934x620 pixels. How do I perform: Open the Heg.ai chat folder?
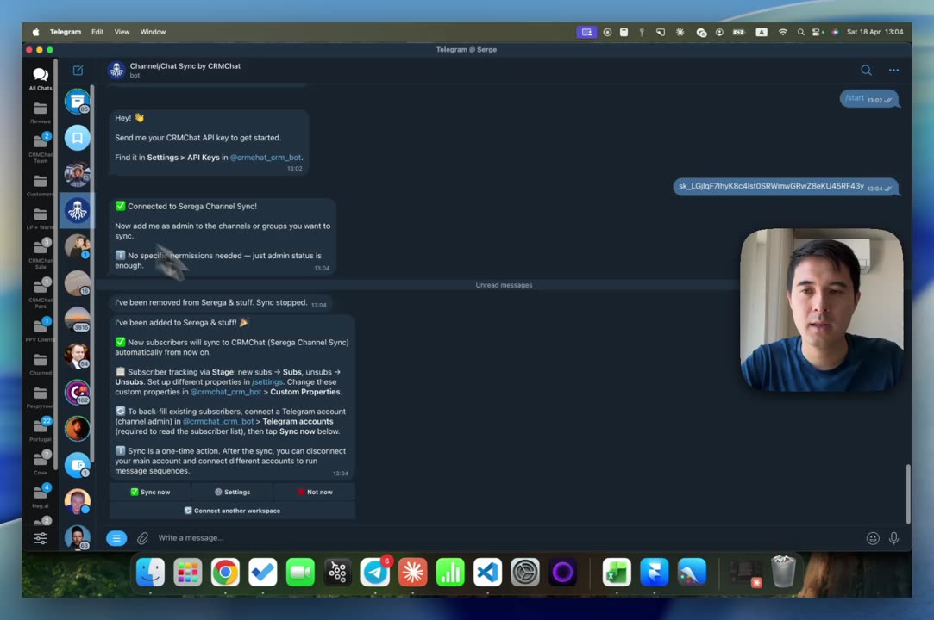pyautogui.click(x=41, y=496)
